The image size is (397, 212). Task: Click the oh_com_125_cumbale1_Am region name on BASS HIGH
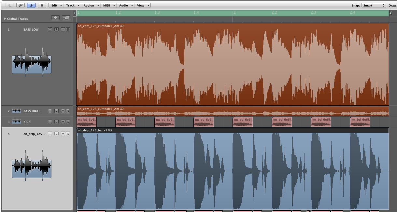[98, 109]
